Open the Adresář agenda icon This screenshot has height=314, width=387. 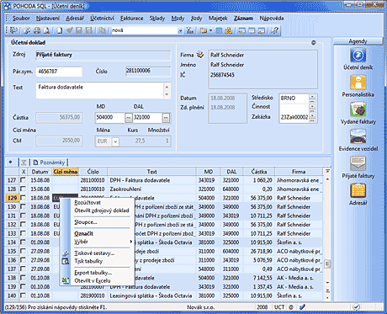[358, 191]
